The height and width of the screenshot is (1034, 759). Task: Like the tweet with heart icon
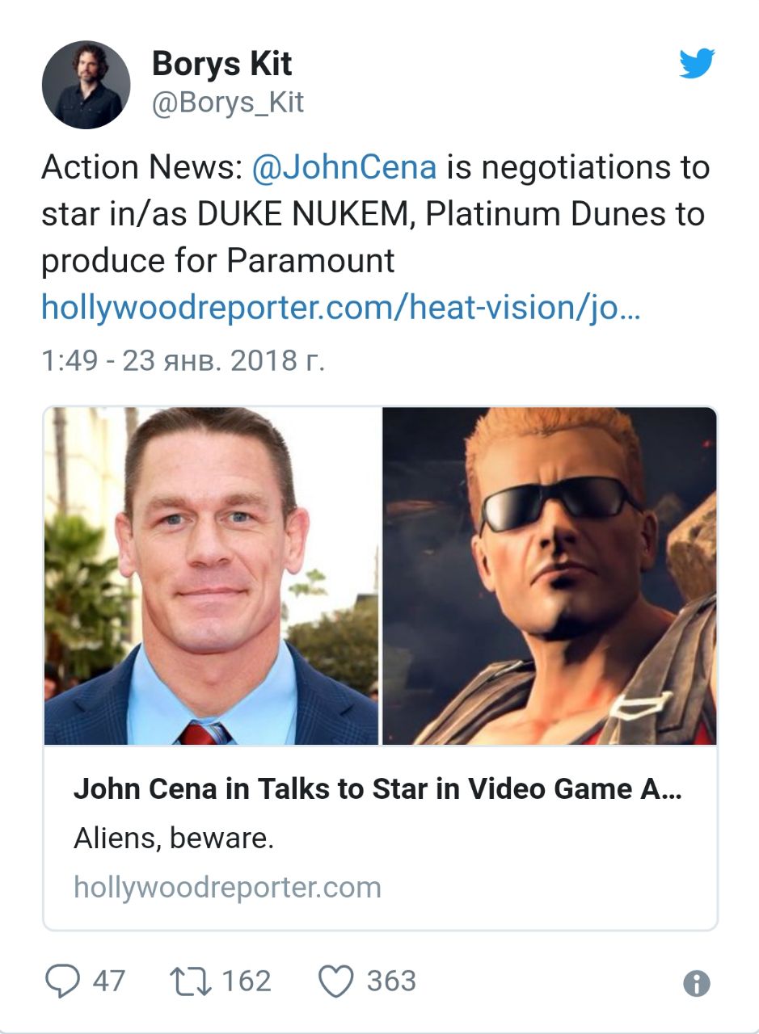tap(336, 981)
